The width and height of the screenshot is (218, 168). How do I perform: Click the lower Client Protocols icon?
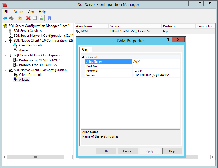15,75
